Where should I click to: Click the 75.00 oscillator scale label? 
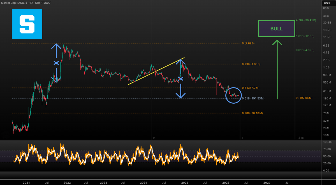coord(328,149)
